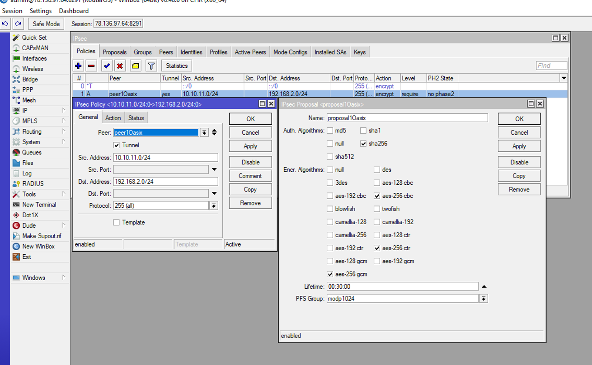592x365 pixels.
Task: Open CAPsMAN in the sidebar
Action: [x=35, y=48]
